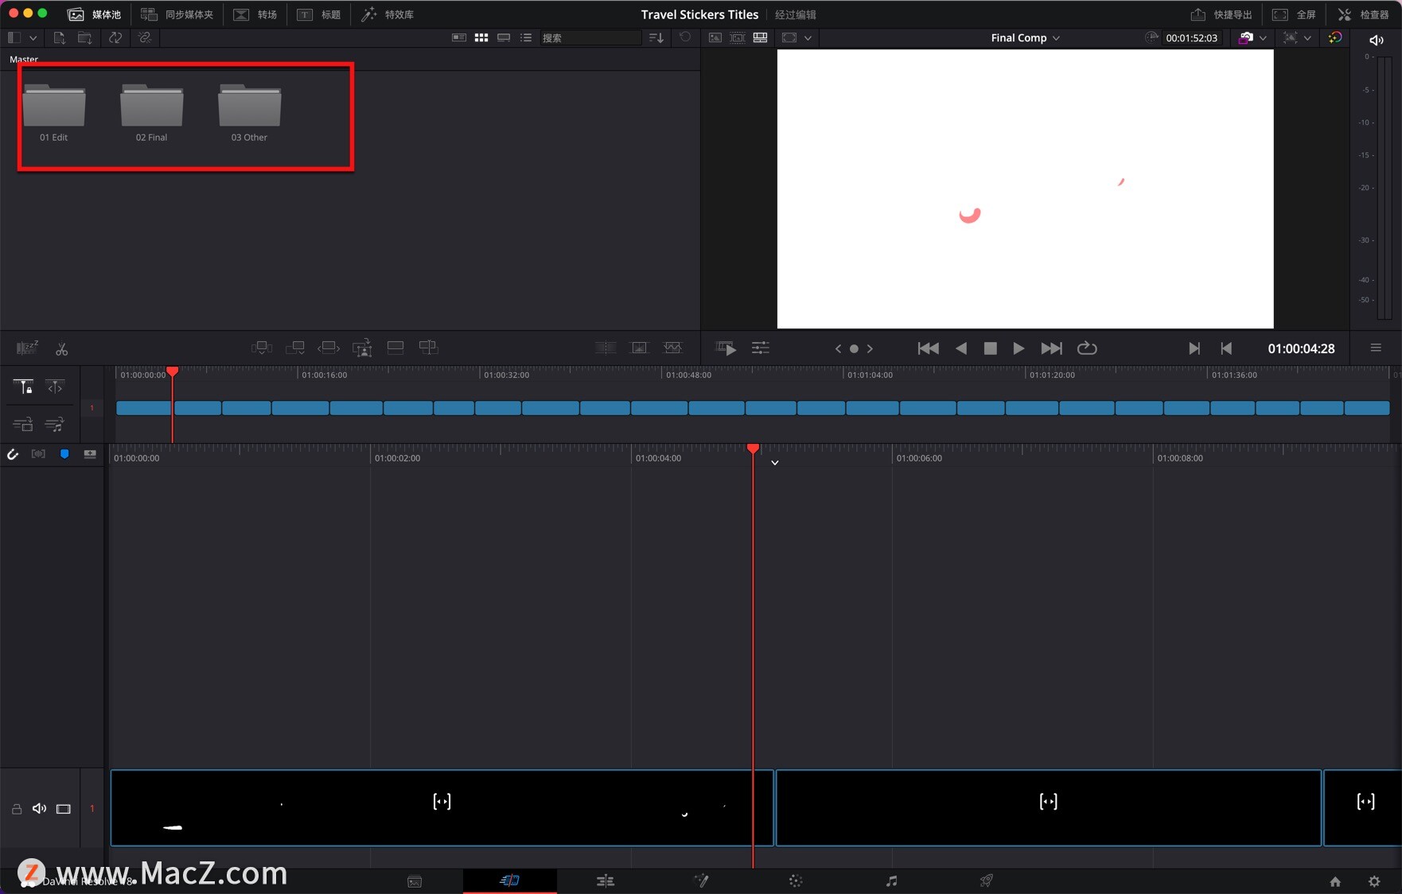Click the ripple overwrite icon

pos(329,348)
